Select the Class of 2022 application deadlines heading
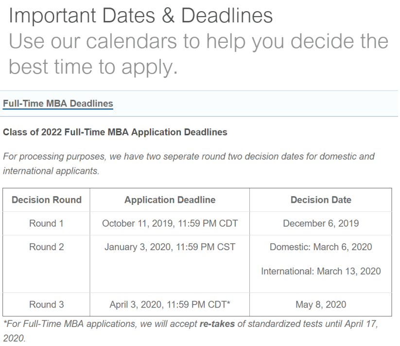 point(115,132)
